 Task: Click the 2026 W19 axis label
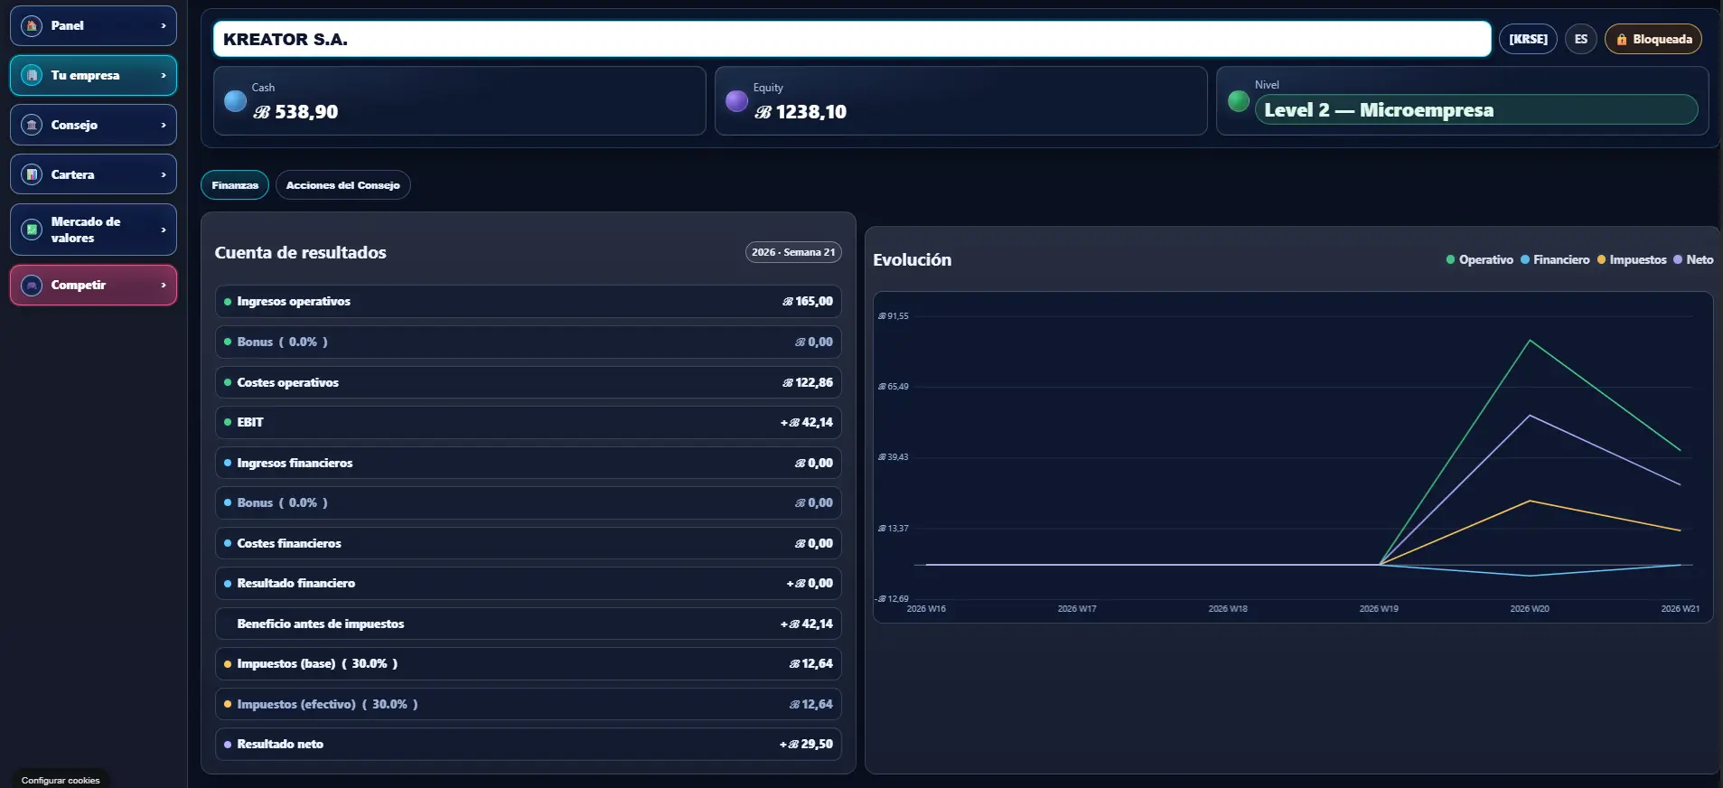[1379, 609]
